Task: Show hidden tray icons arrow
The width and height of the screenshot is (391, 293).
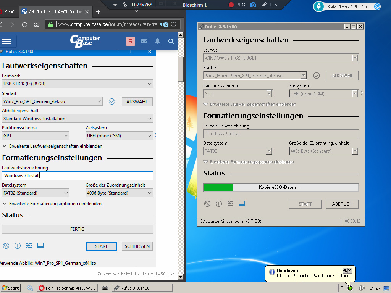Action: tap(342, 288)
